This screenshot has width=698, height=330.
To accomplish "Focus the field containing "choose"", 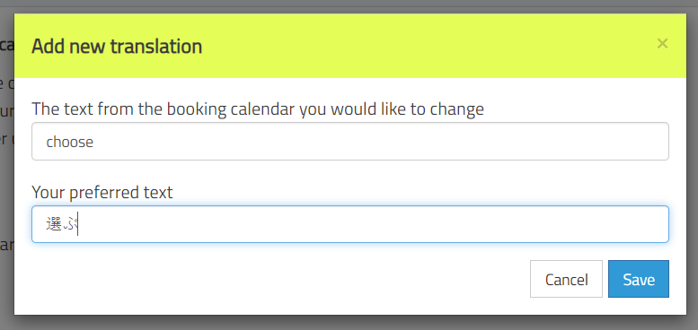I will [349, 142].
